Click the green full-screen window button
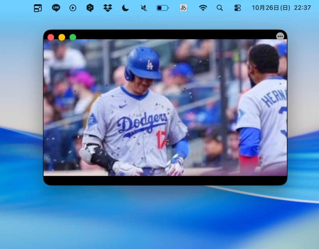The width and height of the screenshot is (319, 249). pos(73,37)
